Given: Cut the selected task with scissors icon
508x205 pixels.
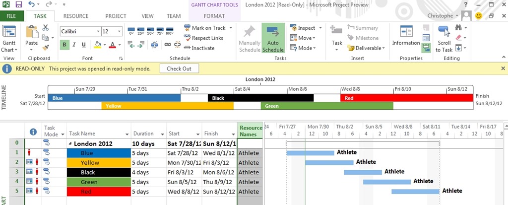Looking at the screenshot, I should coord(45,28).
